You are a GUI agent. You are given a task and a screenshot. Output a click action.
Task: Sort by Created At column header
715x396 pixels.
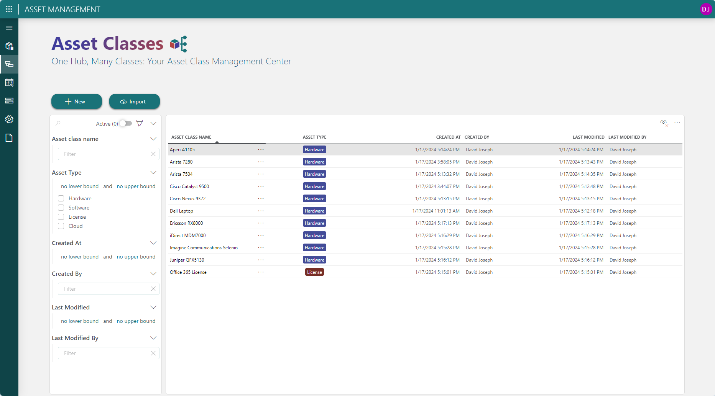pyautogui.click(x=448, y=137)
